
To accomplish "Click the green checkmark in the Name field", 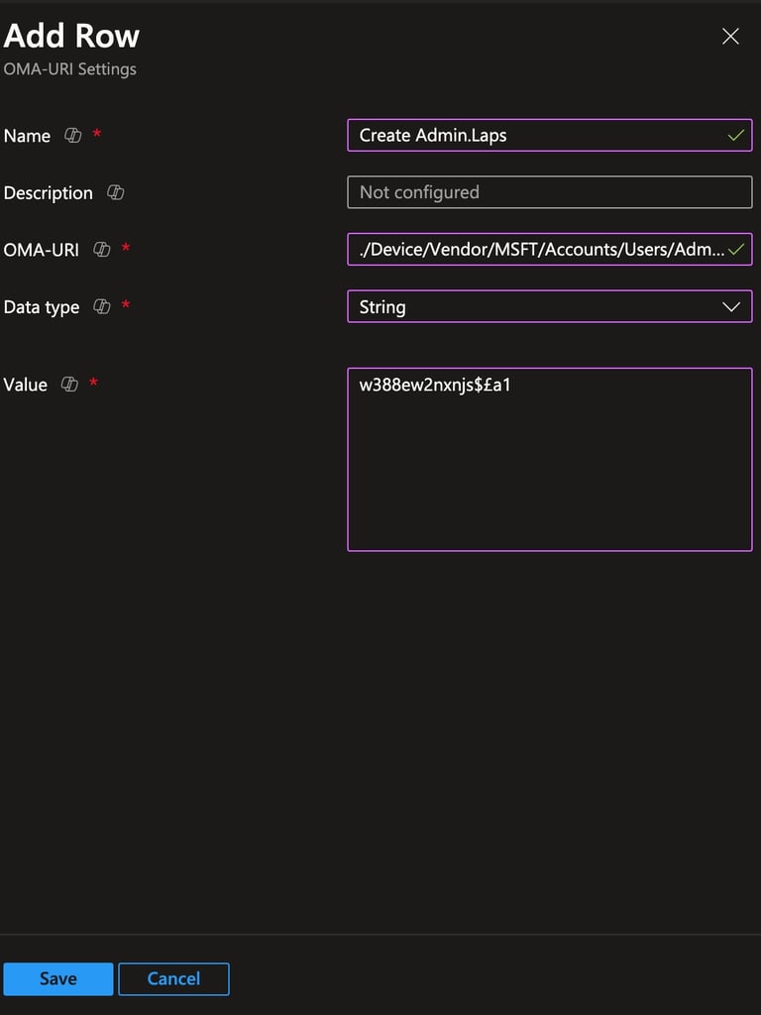I will 736,135.
